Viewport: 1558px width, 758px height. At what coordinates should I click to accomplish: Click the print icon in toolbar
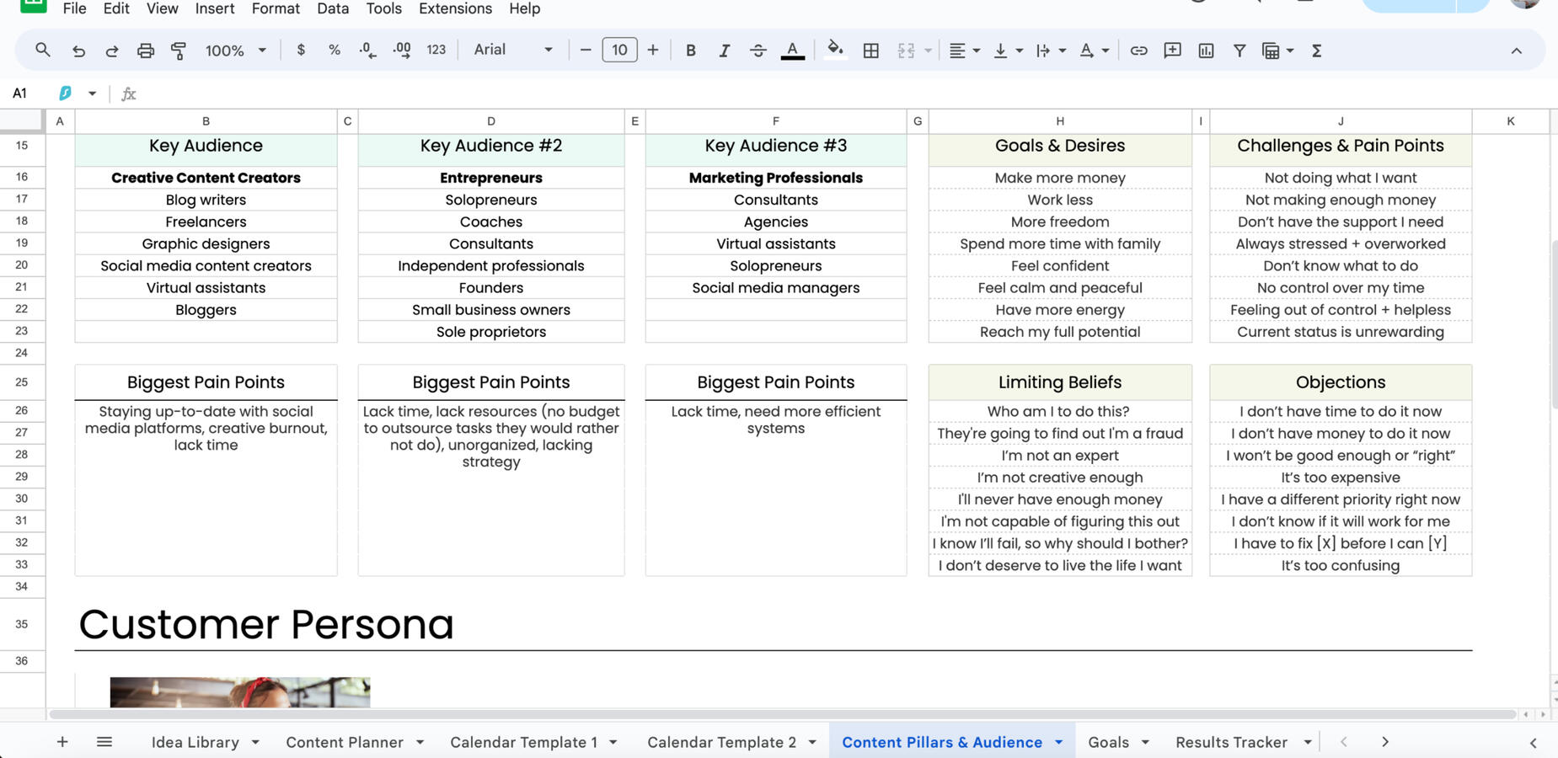coord(145,51)
